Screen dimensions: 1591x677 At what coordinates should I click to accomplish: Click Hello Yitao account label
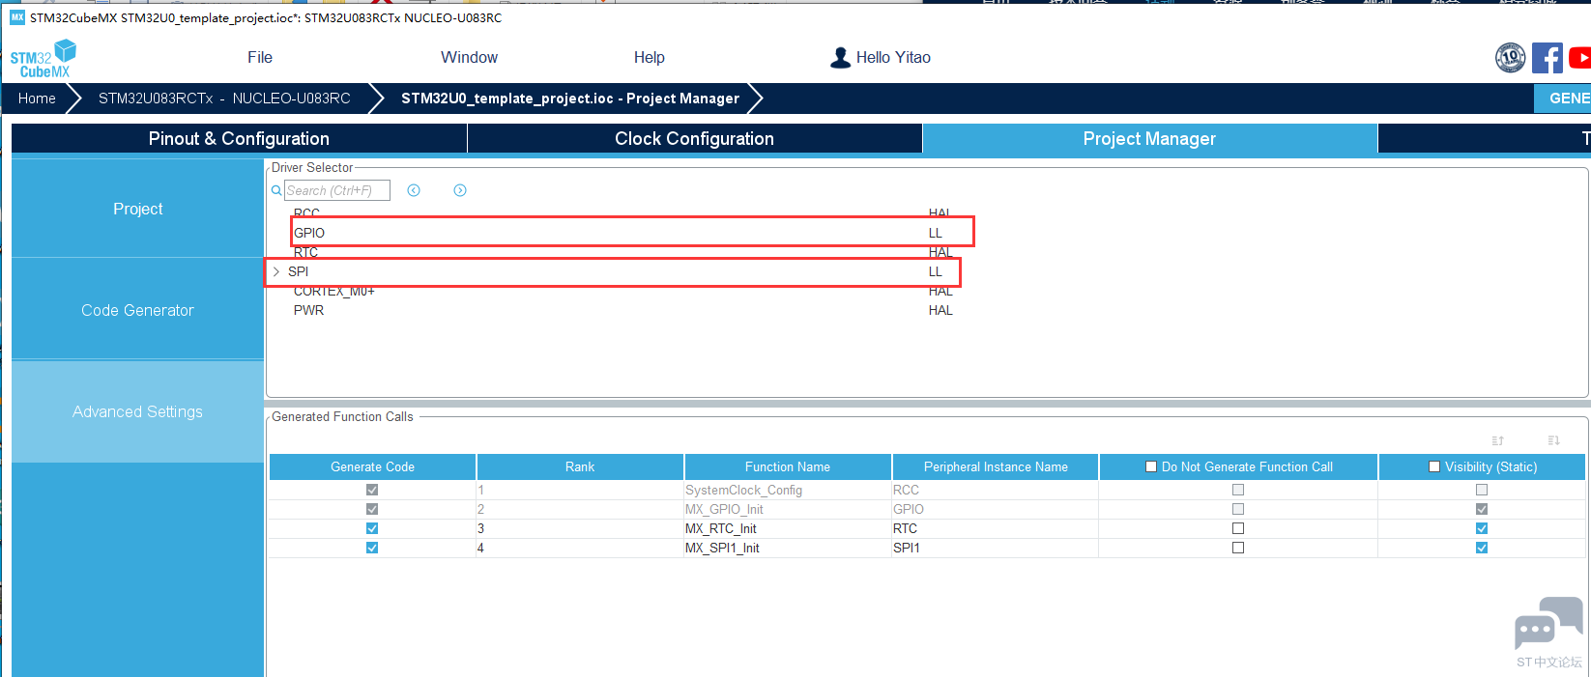[893, 58]
